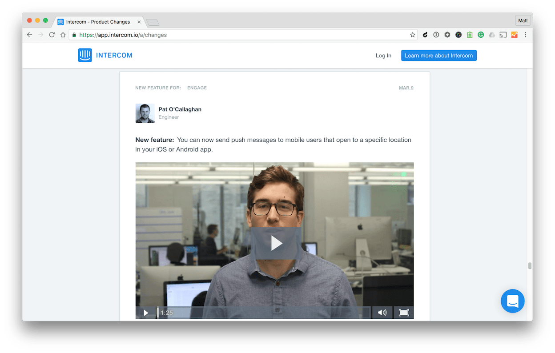
Task: Click the Intercom logo in header
Action: [x=105, y=56]
